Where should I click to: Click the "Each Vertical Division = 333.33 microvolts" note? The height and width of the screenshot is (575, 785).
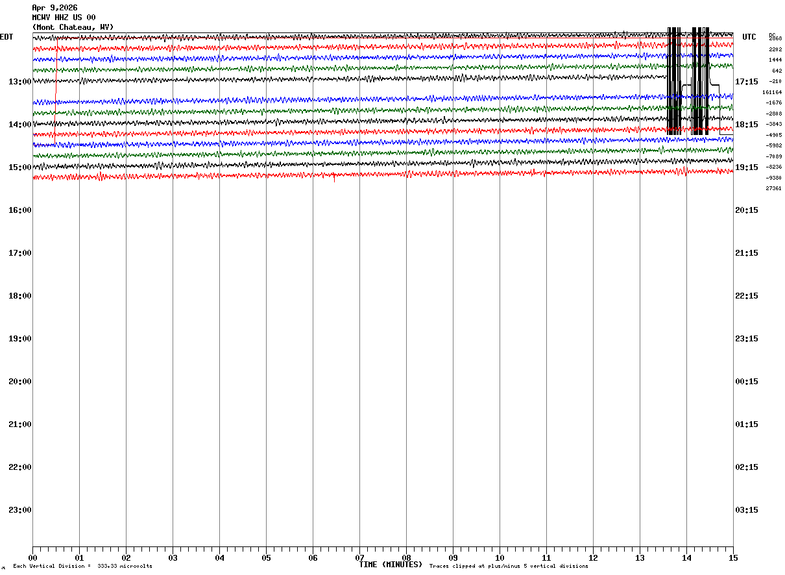click(x=82, y=567)
